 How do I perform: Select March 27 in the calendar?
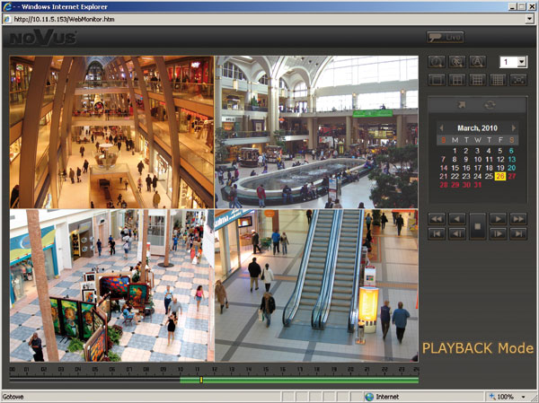pyautogui.click(x=512, y=176)
